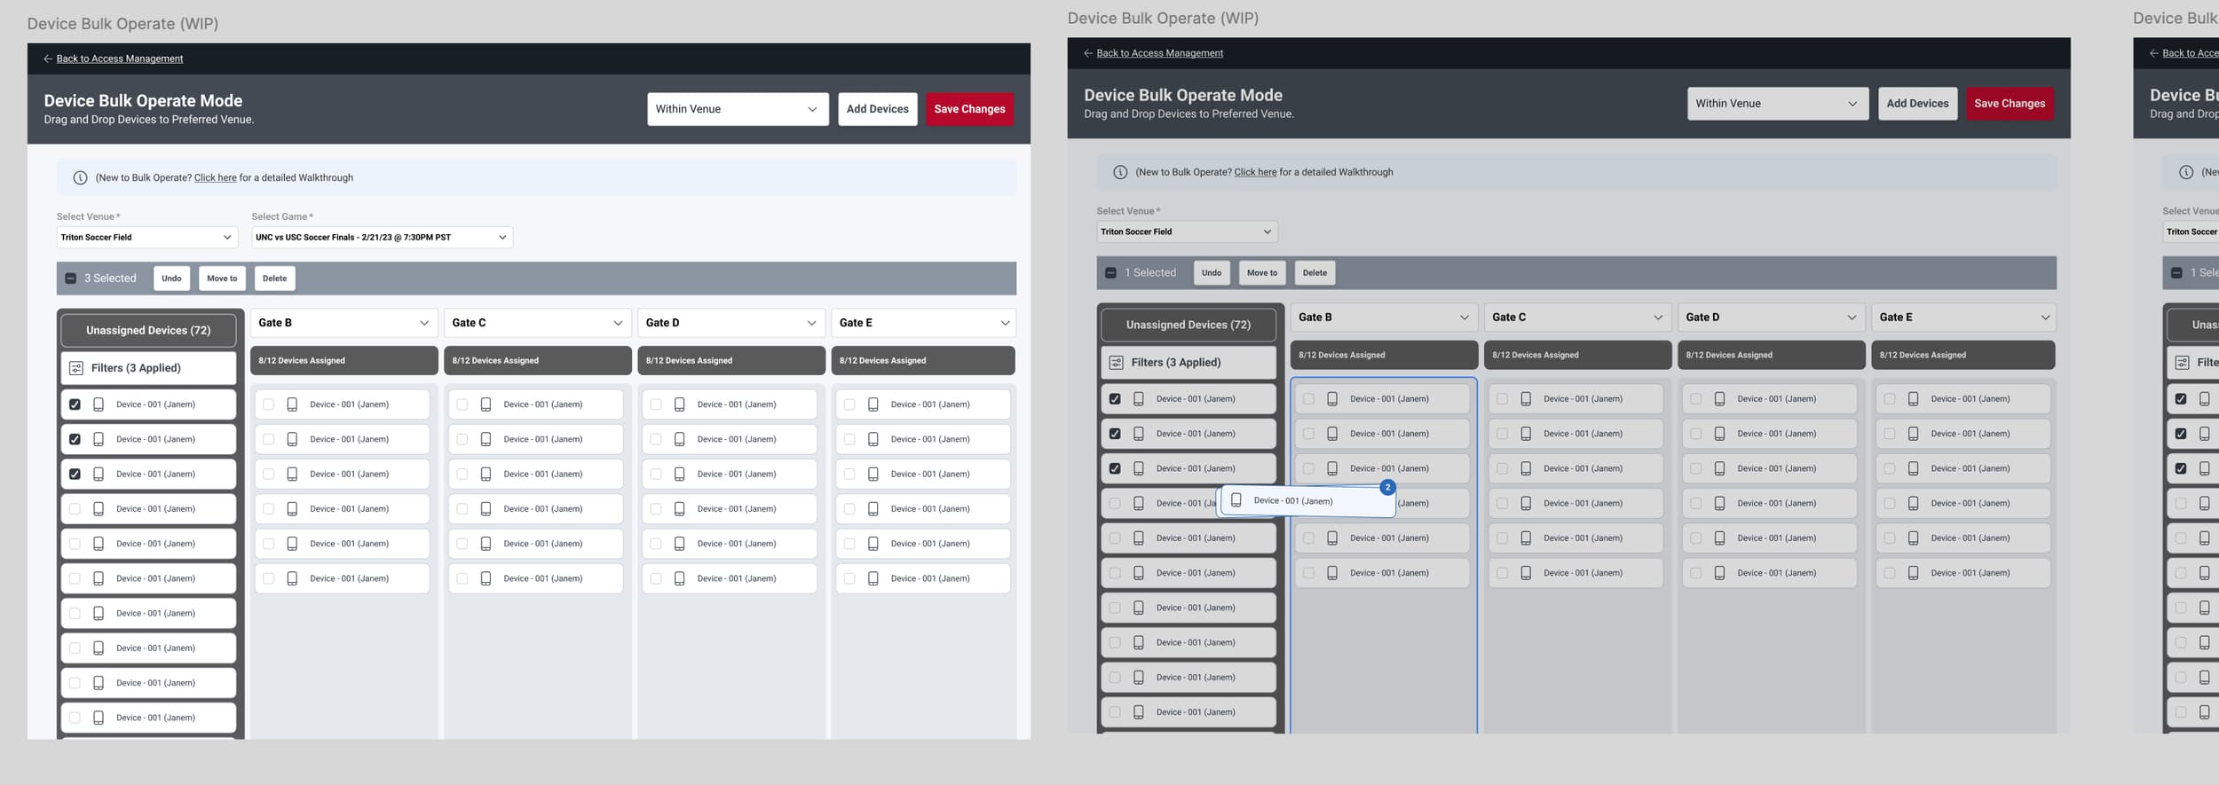Click the dragged 'Device - 001 (Janem)' card, middle frame
Screen dimensions: 2219x785
(1307, 501)
